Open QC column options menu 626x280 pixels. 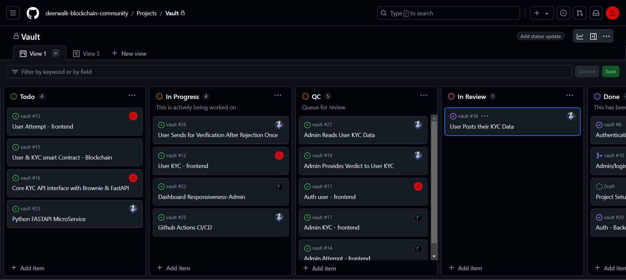tap(424, 95)
